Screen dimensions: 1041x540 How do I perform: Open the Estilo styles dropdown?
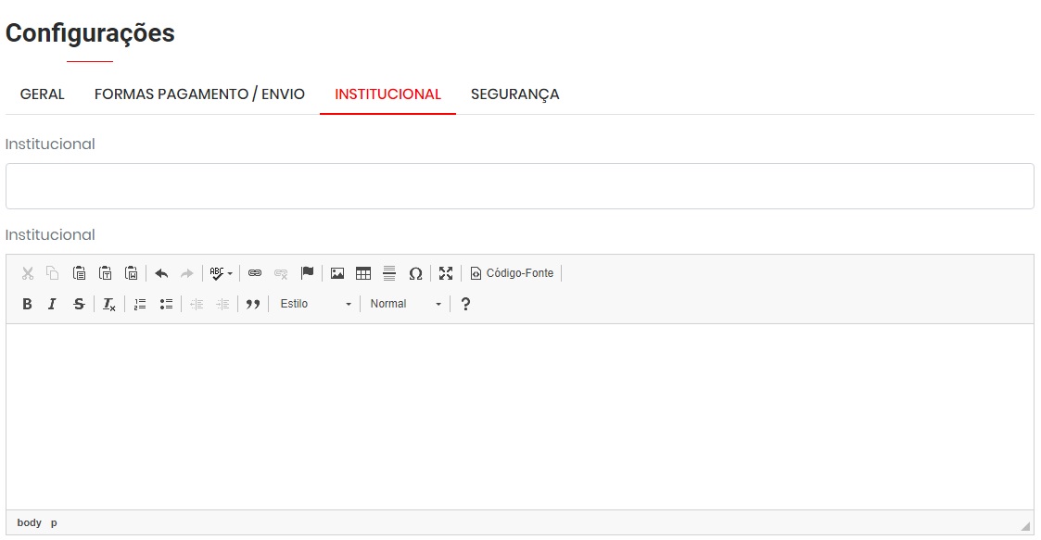(x=315, y=304)
